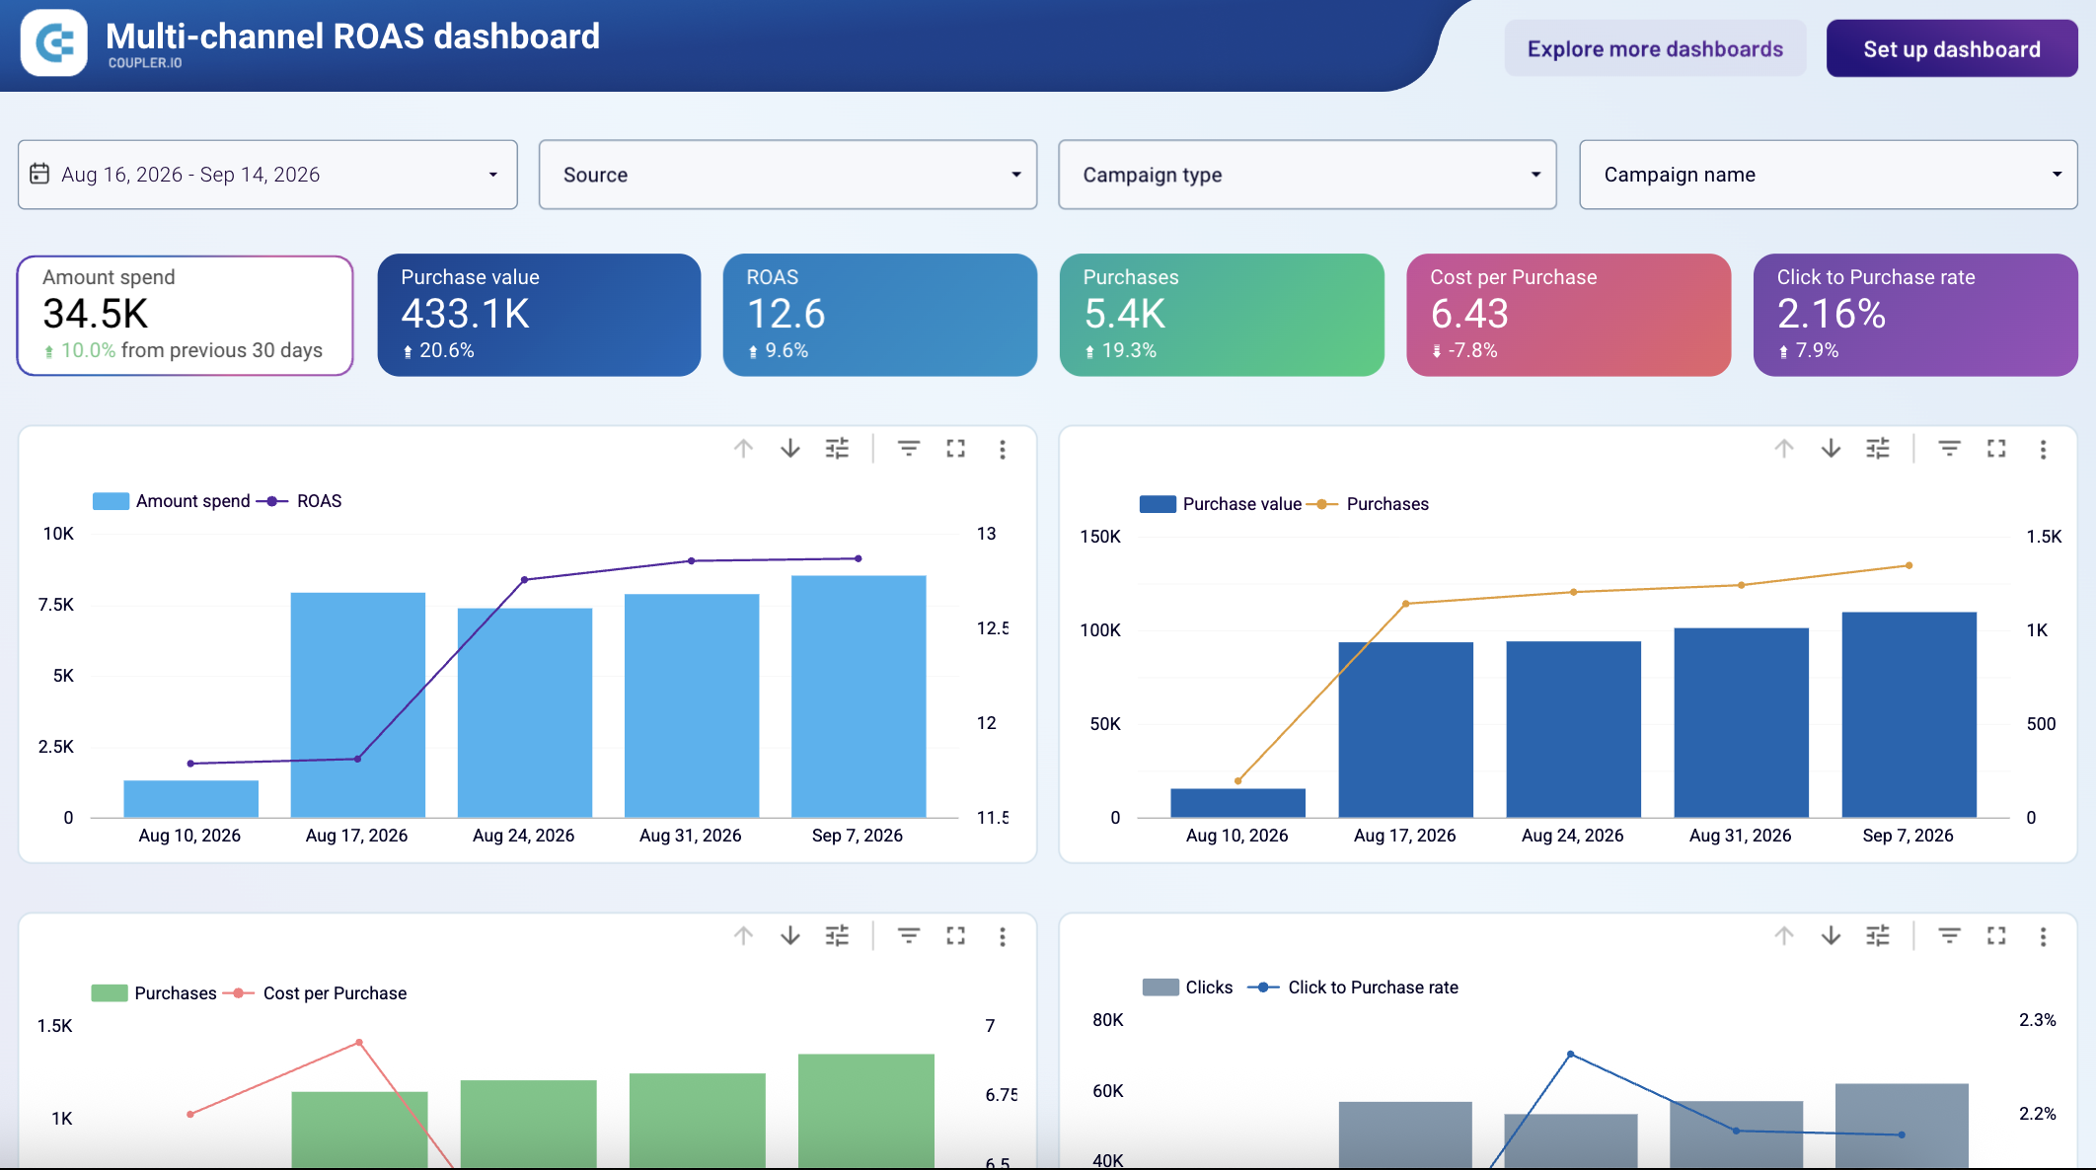Select the ROAS 12.6 scorecard

click(x=879, y=315)
